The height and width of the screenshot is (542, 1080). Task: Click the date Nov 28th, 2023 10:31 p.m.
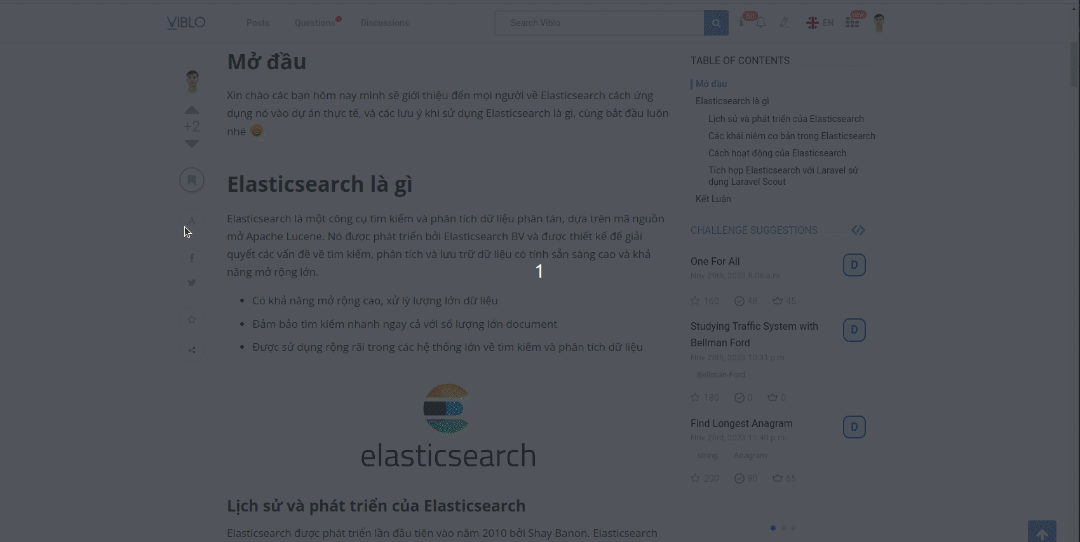coord(738,358)
